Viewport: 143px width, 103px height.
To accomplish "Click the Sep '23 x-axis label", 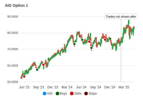I will click(x=39, y=87).
